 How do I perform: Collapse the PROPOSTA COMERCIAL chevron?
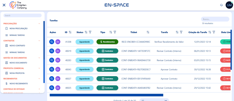click(39, 68)
